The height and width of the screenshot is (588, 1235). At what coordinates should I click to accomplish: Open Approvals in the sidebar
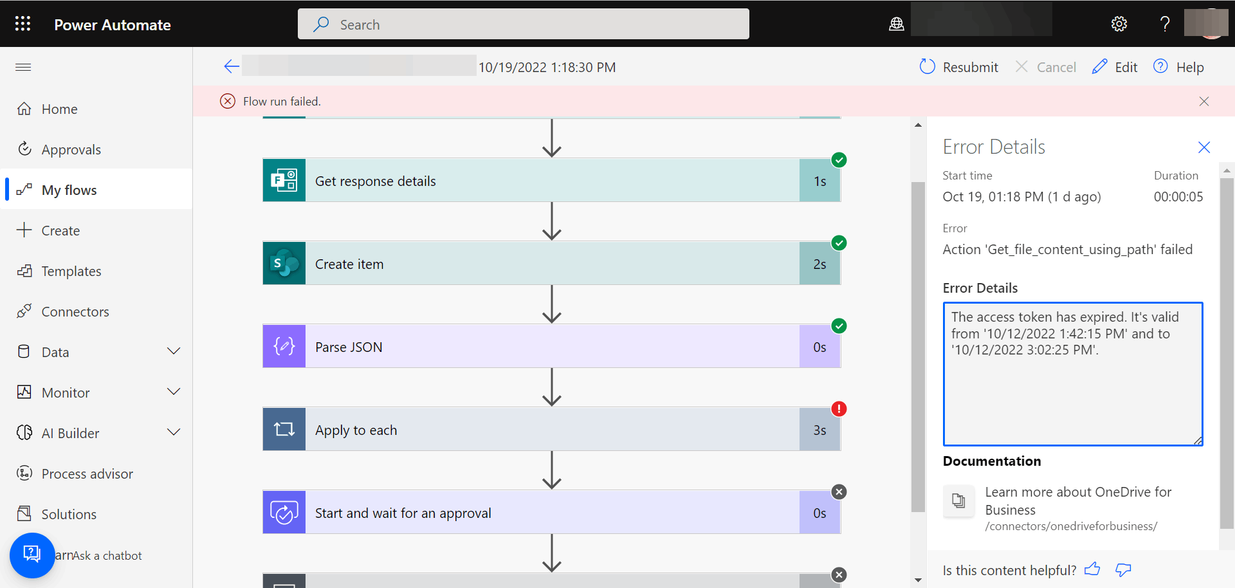(96, 150)
